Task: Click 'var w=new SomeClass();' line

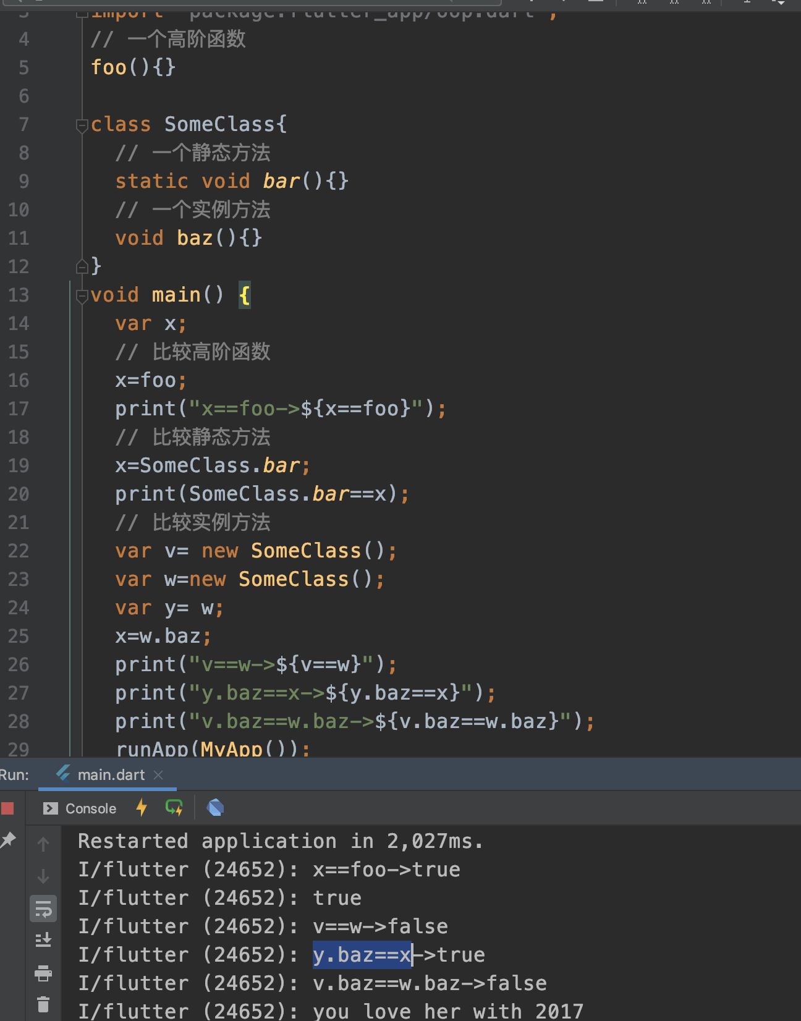Action: [x=250, y=579]
